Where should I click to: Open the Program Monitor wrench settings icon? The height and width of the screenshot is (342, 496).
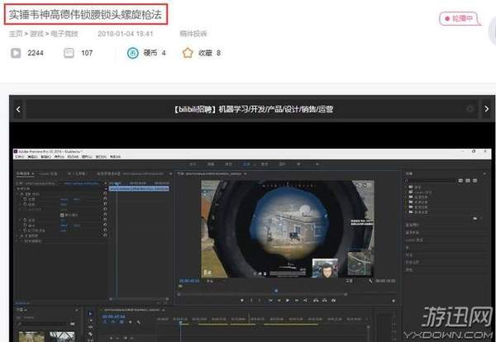click(x=370, y=281)
